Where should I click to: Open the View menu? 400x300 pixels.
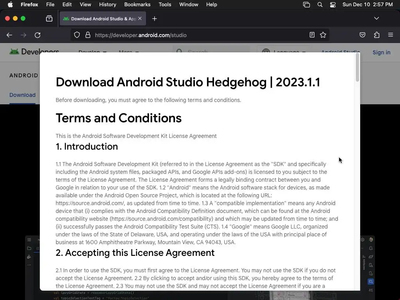(x=86, y=4)
